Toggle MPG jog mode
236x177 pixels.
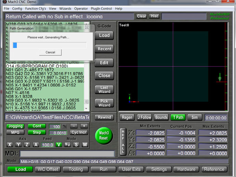pyautogui.click(x=15, y=133)
